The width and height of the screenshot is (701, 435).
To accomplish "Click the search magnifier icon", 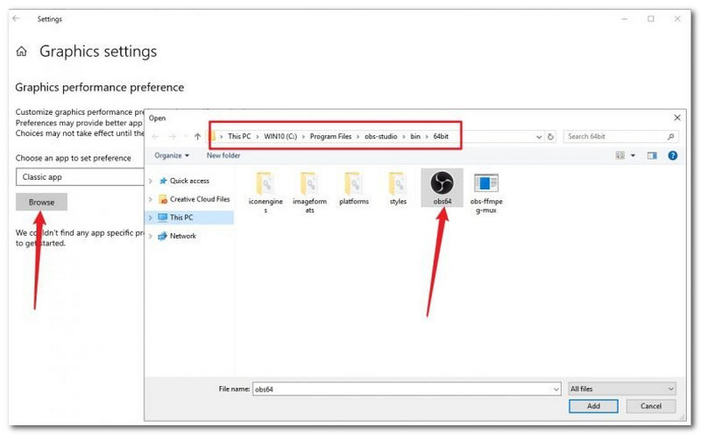I will click(670, 137).
